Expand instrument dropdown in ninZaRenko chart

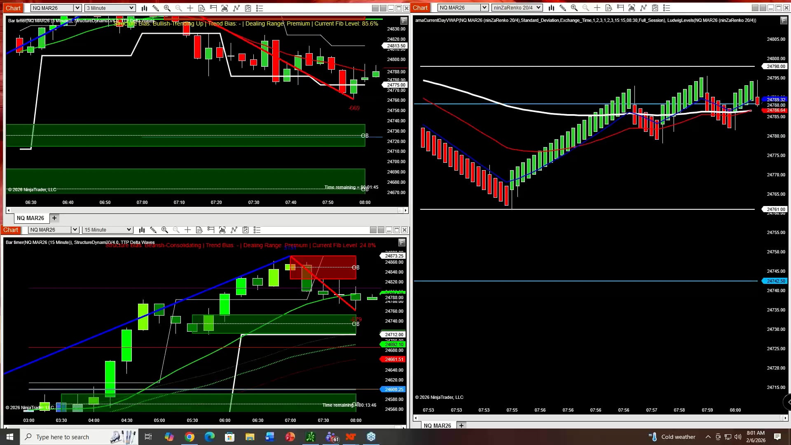[x=484, y=7]
